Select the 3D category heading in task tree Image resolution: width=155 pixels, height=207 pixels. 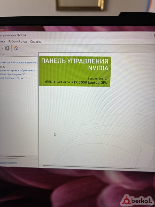click(3, 66)
